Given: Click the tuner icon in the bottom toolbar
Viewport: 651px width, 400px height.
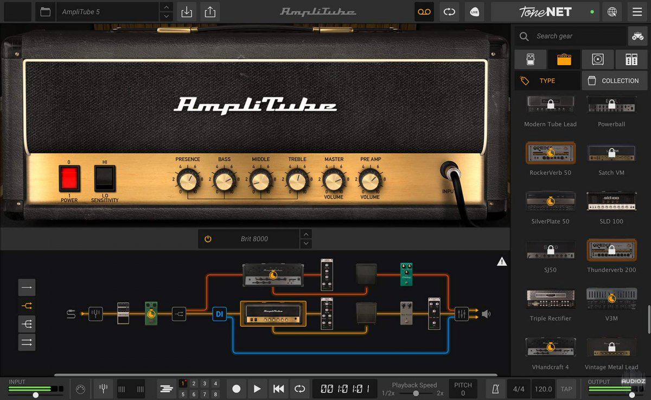Looking at the screenshot, I should pos(103,389).
